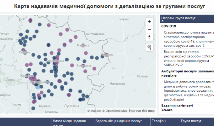Expand the COVID19 group row
Screen dimensions: 214x126
click(x=168, y=26)
